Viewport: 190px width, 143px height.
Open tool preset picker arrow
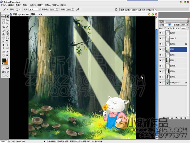click(7, 9)
